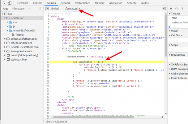Select the Filesystem navigator tab
Viewport: 188px width, 124px height.
click(x=18, y=9)
